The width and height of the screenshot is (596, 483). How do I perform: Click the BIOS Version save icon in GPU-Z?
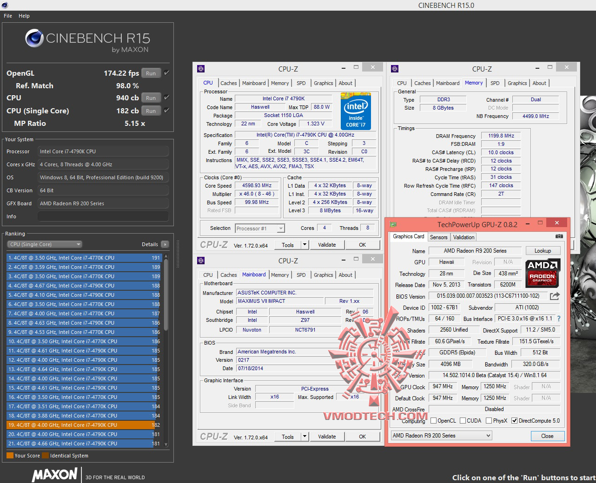click(x=555, y=296)
